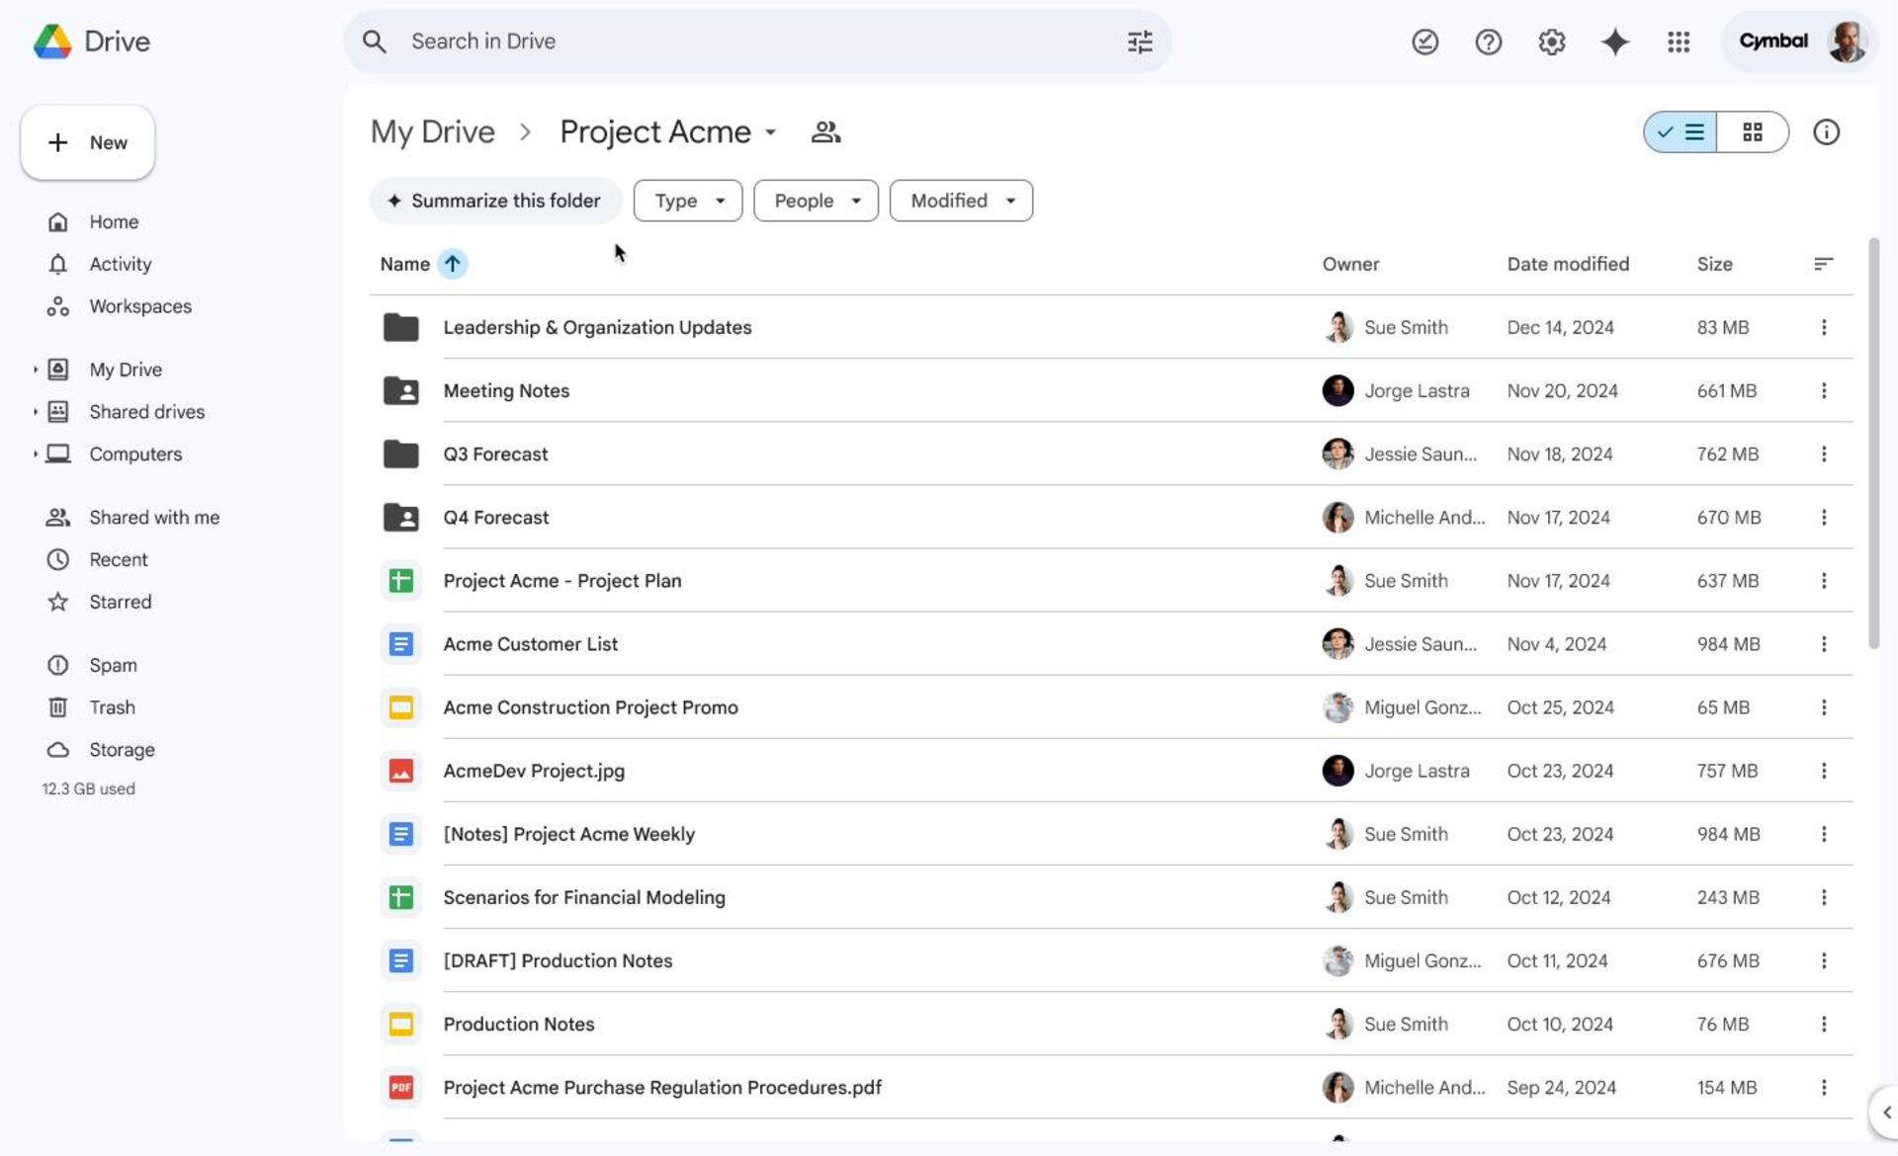The image size is (1898, 1156).
Task: Open the Project Acme folder dropdown arrow
Action: 771,132
